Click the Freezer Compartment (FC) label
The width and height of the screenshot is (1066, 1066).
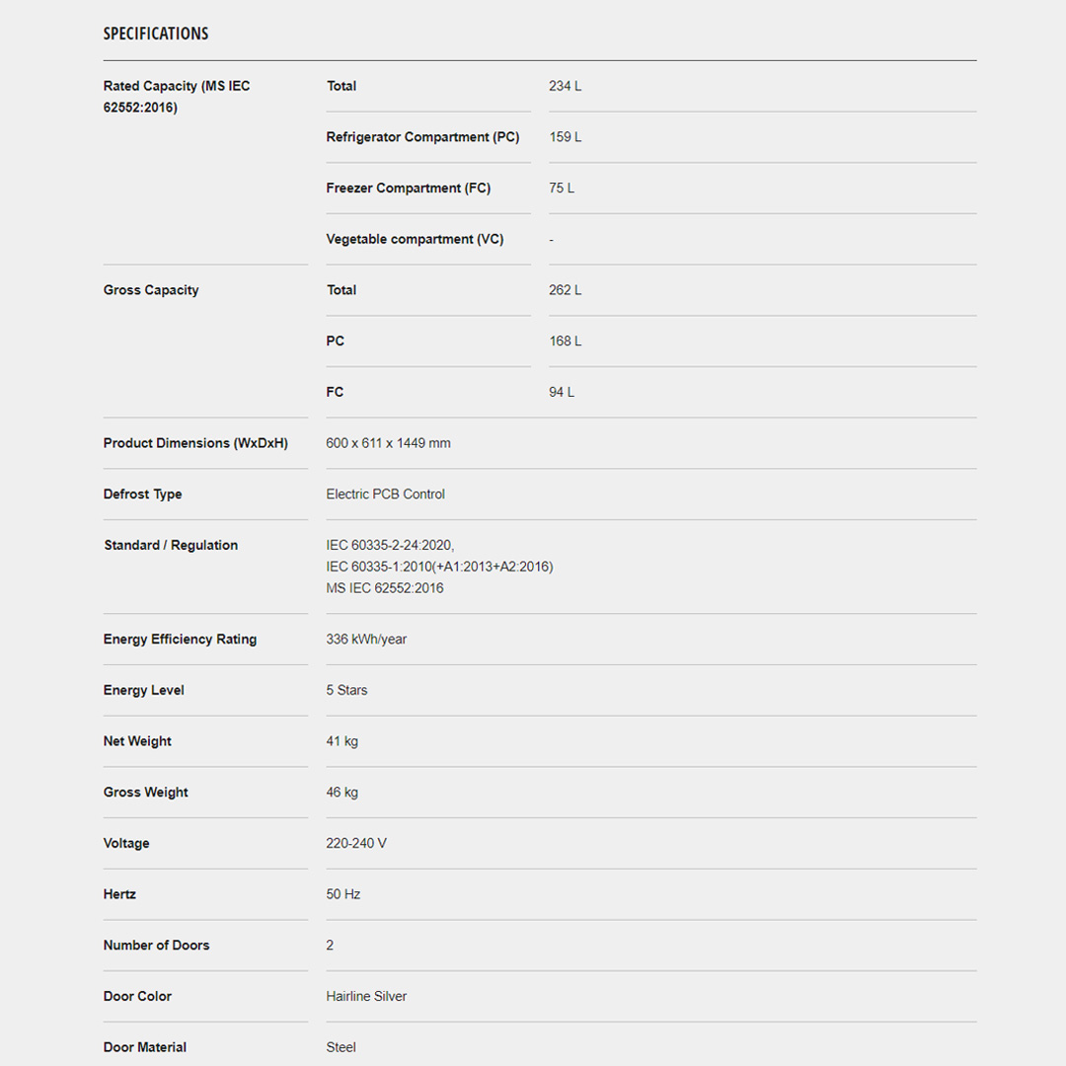(x=408, y=188)
